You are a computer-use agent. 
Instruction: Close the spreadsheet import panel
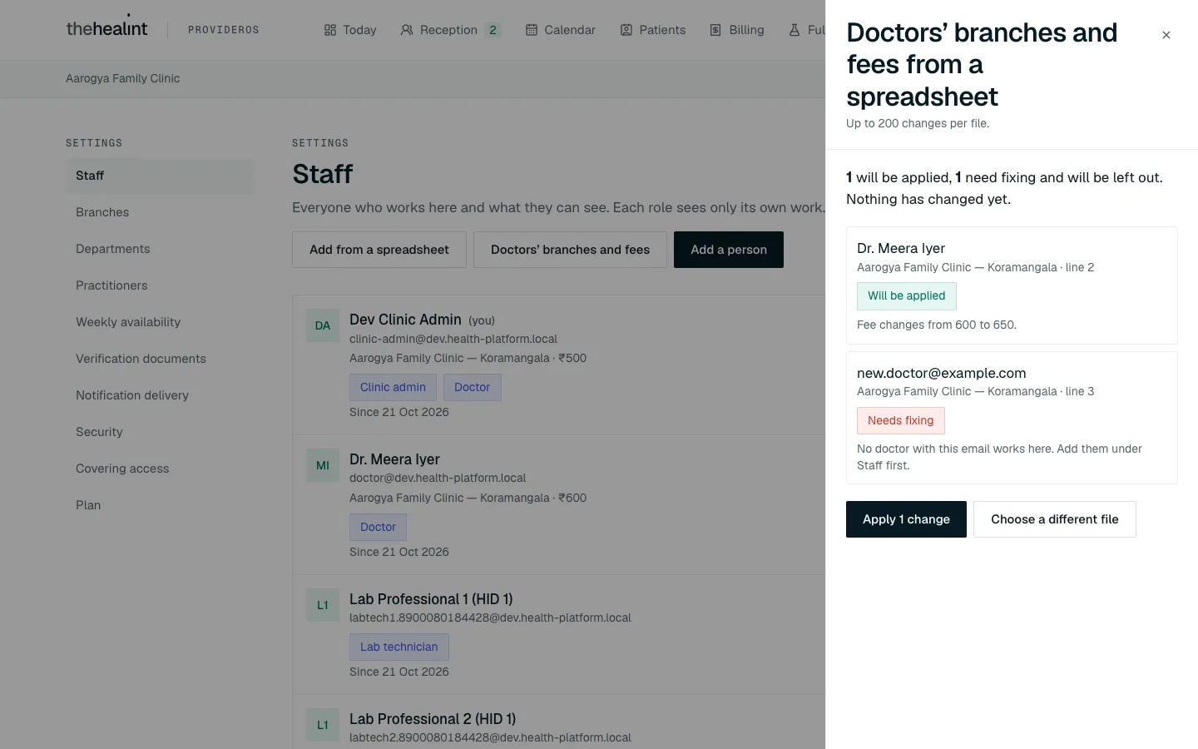click(1166, 35)
